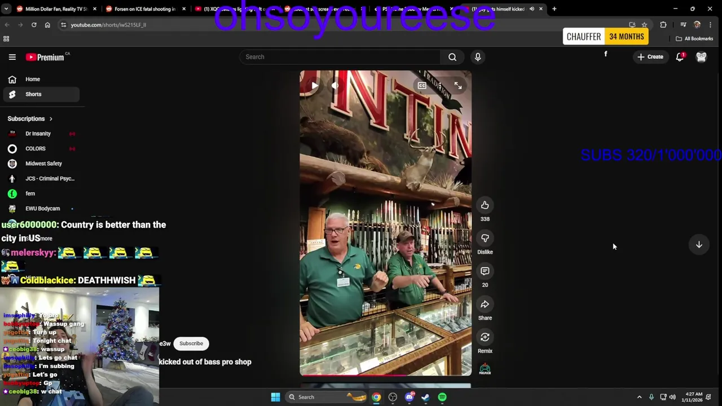Show hidden system tray icons
The image size is (722, 406).
(x=639, y=397)
